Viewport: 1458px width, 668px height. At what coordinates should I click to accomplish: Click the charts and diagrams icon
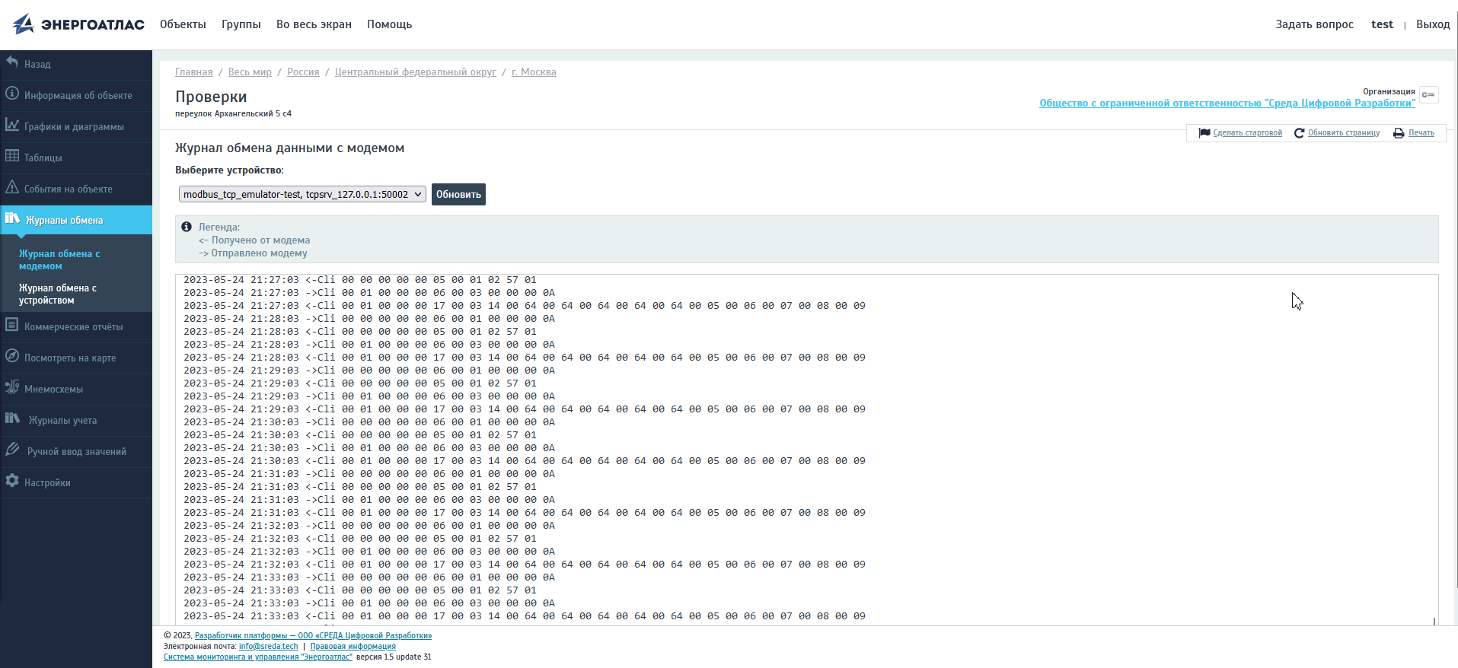(x=12, y=125)
